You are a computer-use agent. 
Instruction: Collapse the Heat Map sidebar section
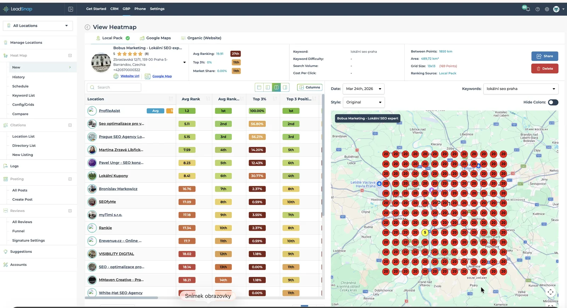click(70, 56)
